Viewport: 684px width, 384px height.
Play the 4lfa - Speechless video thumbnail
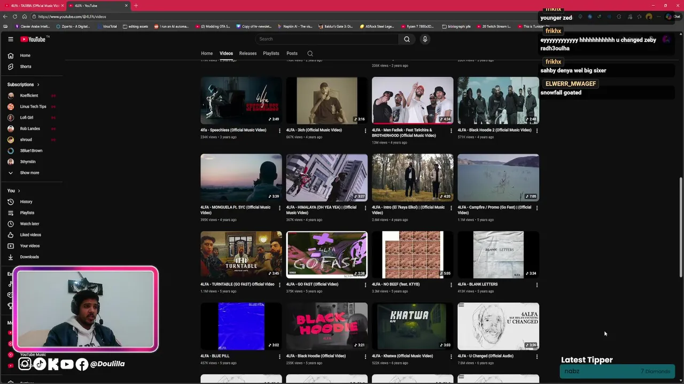[x=241, y=100]
